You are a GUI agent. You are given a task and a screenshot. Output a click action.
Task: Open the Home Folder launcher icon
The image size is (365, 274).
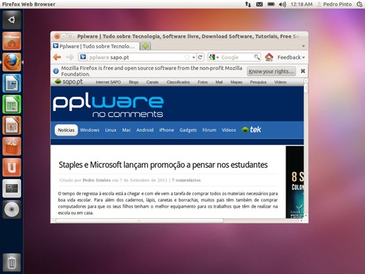tap(12, 41)
